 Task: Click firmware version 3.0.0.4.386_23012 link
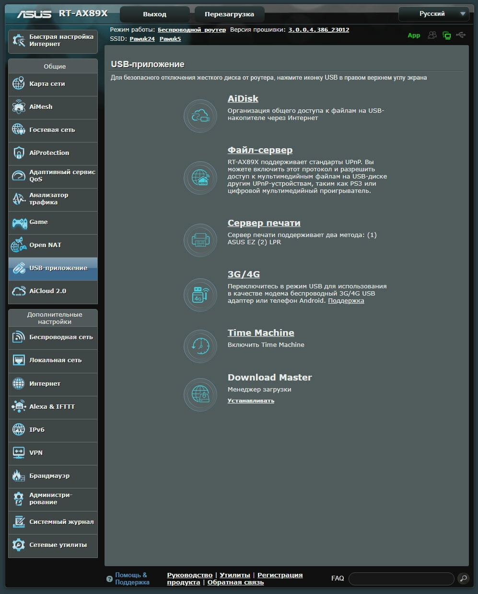coord(319,30)
